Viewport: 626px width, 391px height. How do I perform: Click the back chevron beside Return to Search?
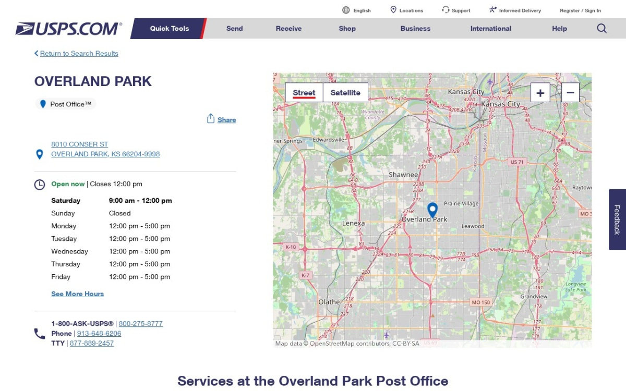click(x=37, y=53)
